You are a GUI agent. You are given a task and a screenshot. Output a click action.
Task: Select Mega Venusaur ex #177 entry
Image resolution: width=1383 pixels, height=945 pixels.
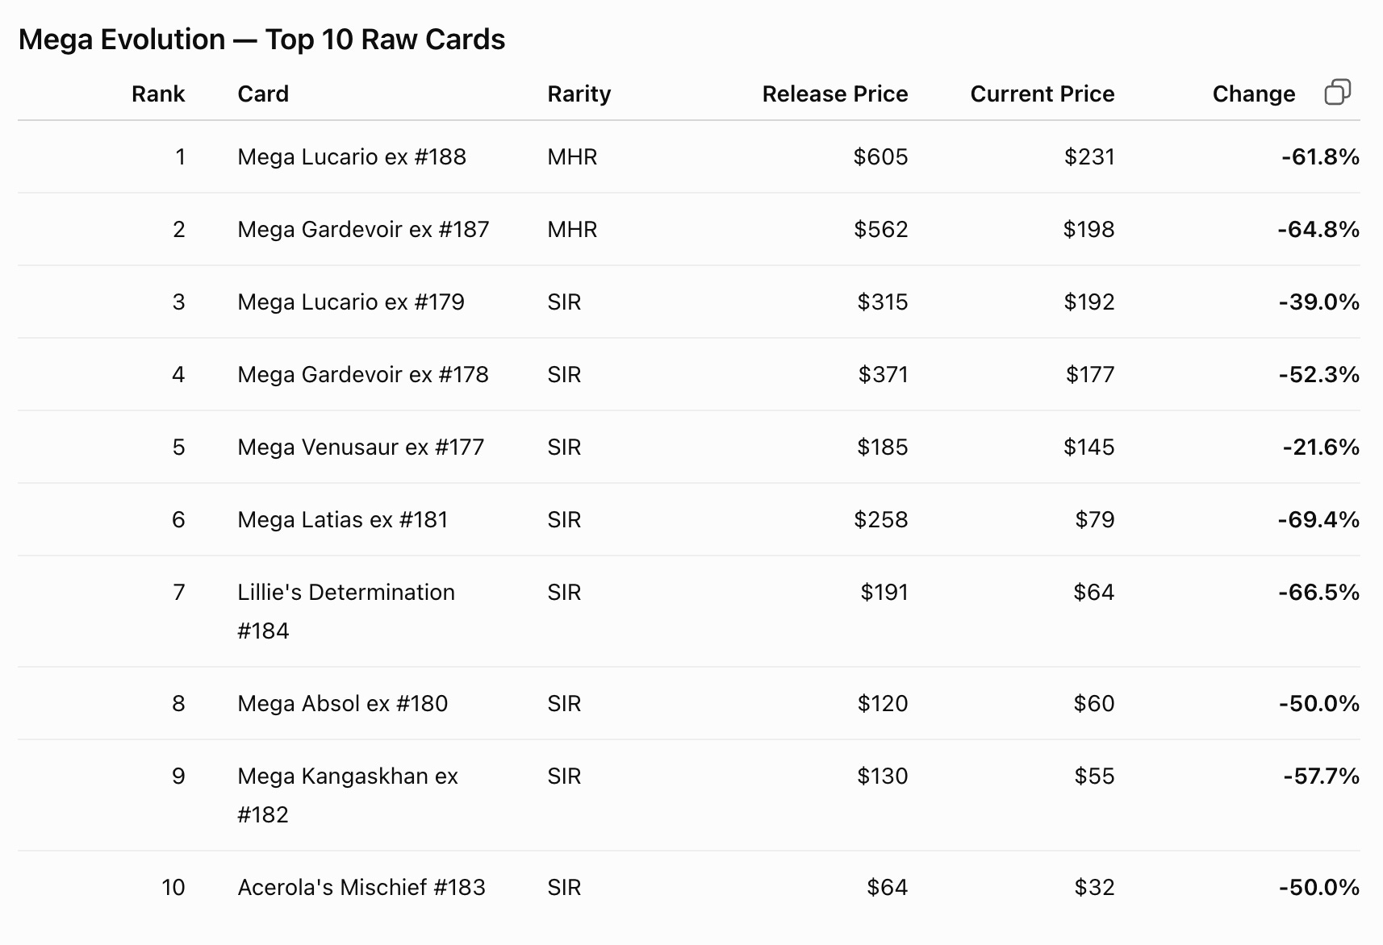click(361, 447)
